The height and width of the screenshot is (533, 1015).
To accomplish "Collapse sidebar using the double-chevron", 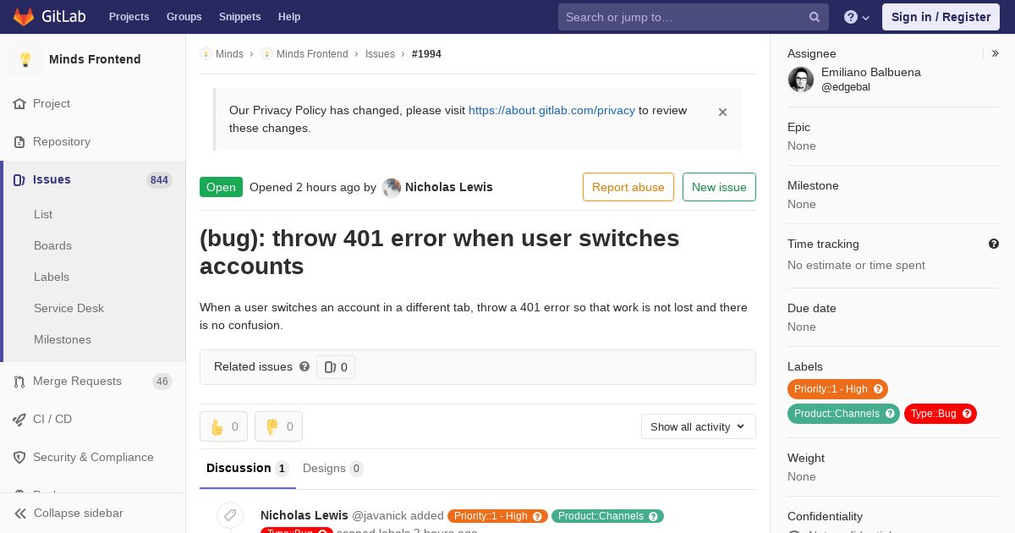I will (x=20, y=514).
